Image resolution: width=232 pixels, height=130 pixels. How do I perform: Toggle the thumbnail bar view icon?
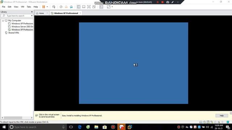pos(84,7)
